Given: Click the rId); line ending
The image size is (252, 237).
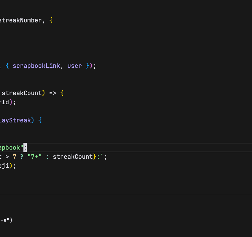Looking at the screenshot, I should click(8, 102).
